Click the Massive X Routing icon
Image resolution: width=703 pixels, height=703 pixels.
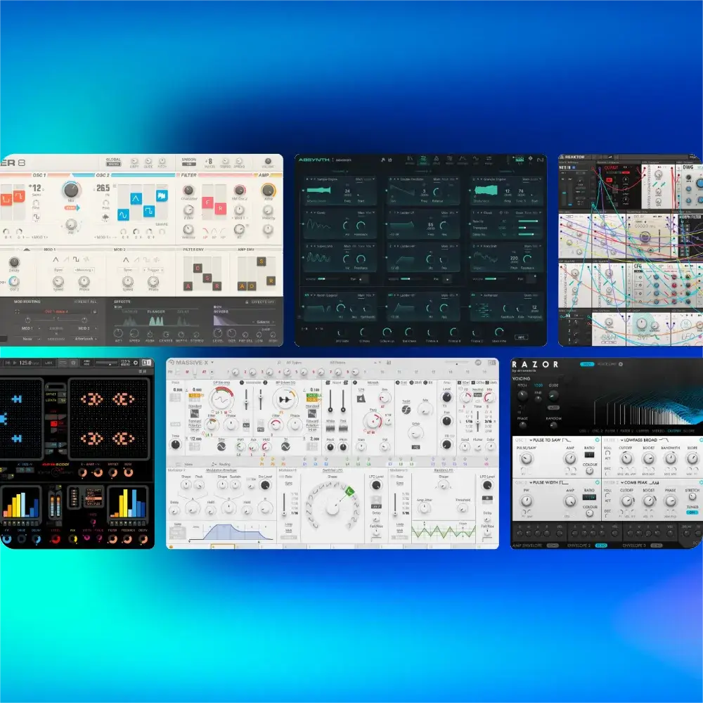(214, 464)
